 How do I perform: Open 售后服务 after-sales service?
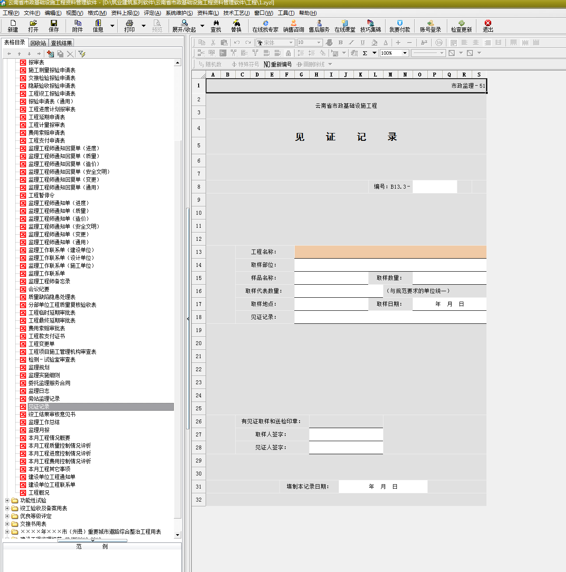click(319, 26)
